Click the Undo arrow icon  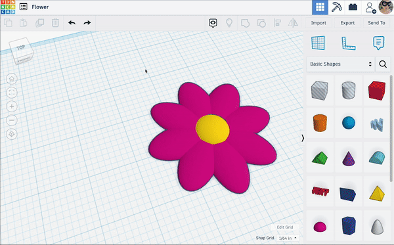point(72,23)
